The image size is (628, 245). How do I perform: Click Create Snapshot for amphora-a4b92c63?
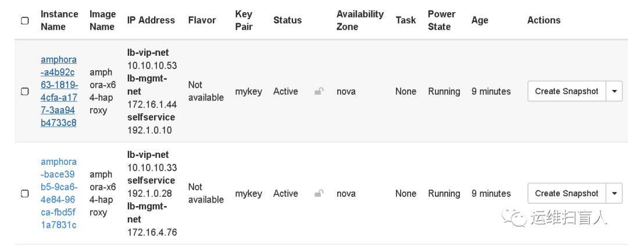[566, 91]
